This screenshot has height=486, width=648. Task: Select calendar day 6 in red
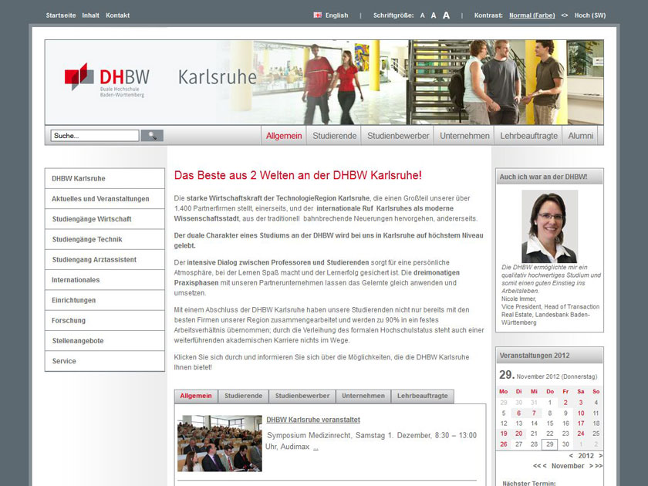pyautogui.click(x=518, y=413)
